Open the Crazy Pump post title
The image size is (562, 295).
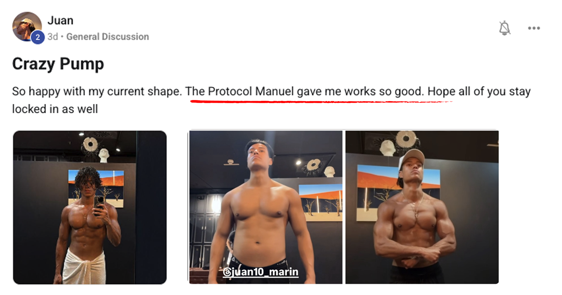pos(58,64)
